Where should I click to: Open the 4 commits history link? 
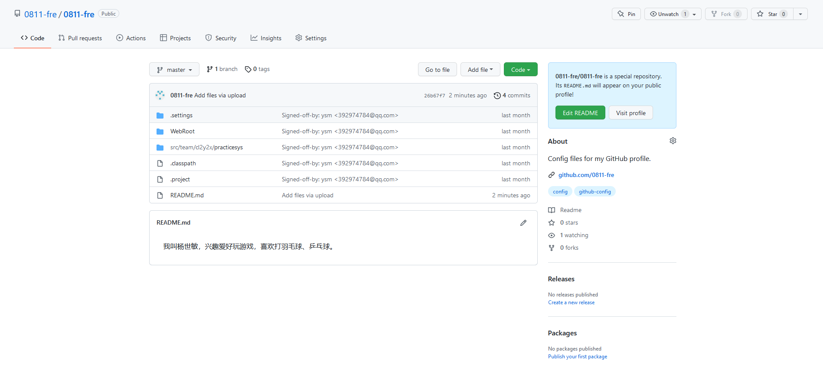pos(512,96)
